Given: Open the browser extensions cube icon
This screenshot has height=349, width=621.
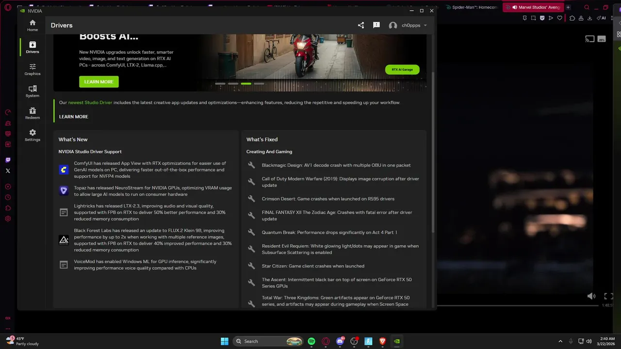Looking at the screenshot, I should pyautogui.click(x=572, y=18).
